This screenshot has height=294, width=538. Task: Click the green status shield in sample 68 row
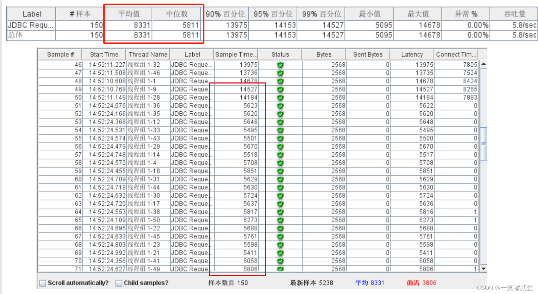click(x=280, y=245)
